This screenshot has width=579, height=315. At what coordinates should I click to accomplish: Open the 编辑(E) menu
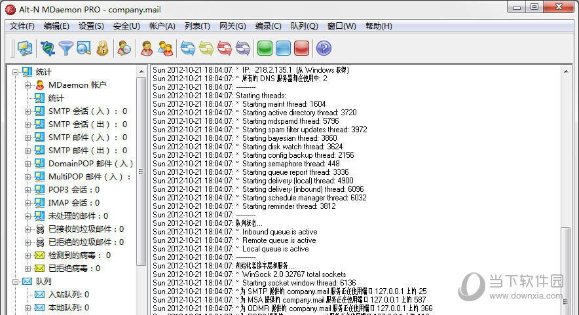pos(56,26)
